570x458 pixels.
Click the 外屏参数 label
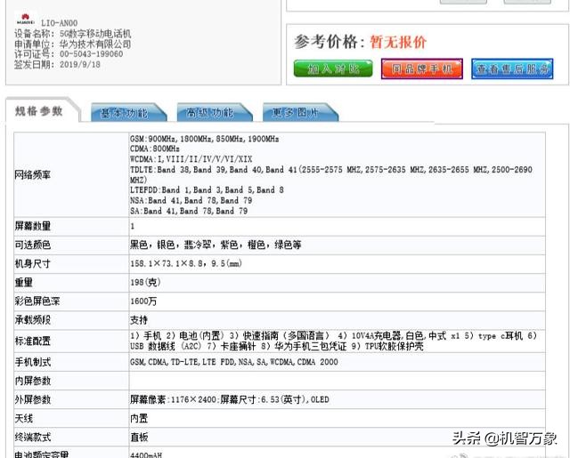coord(33,399)
